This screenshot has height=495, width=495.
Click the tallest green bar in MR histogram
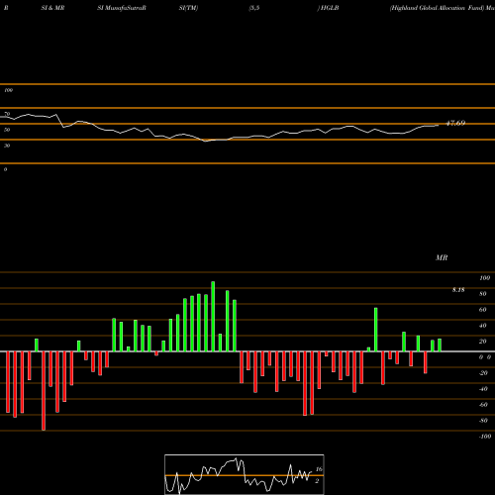coord(213,317)
